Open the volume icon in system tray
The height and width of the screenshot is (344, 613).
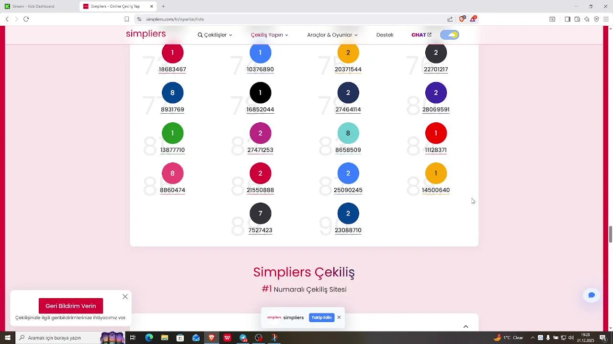click(571, 338)
